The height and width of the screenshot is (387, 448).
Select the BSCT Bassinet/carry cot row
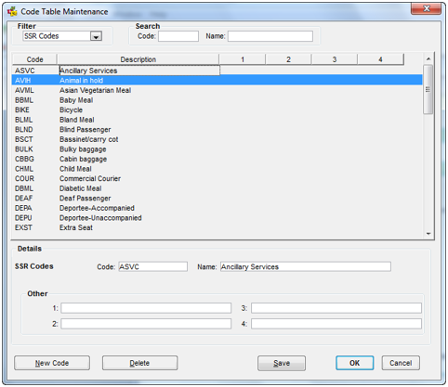217,139
